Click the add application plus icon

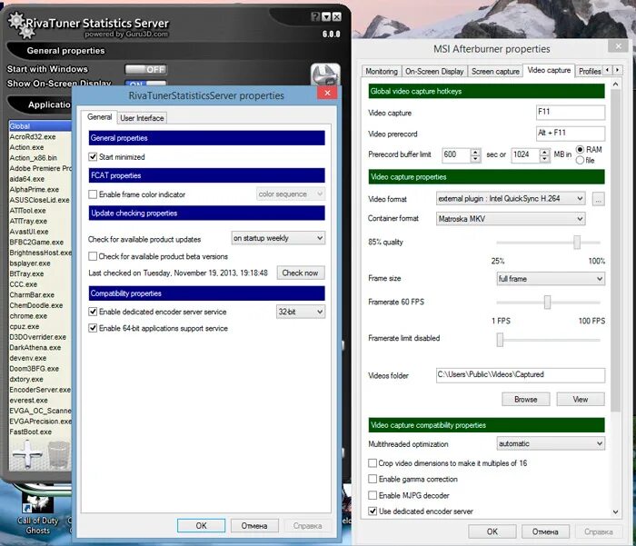27,454
